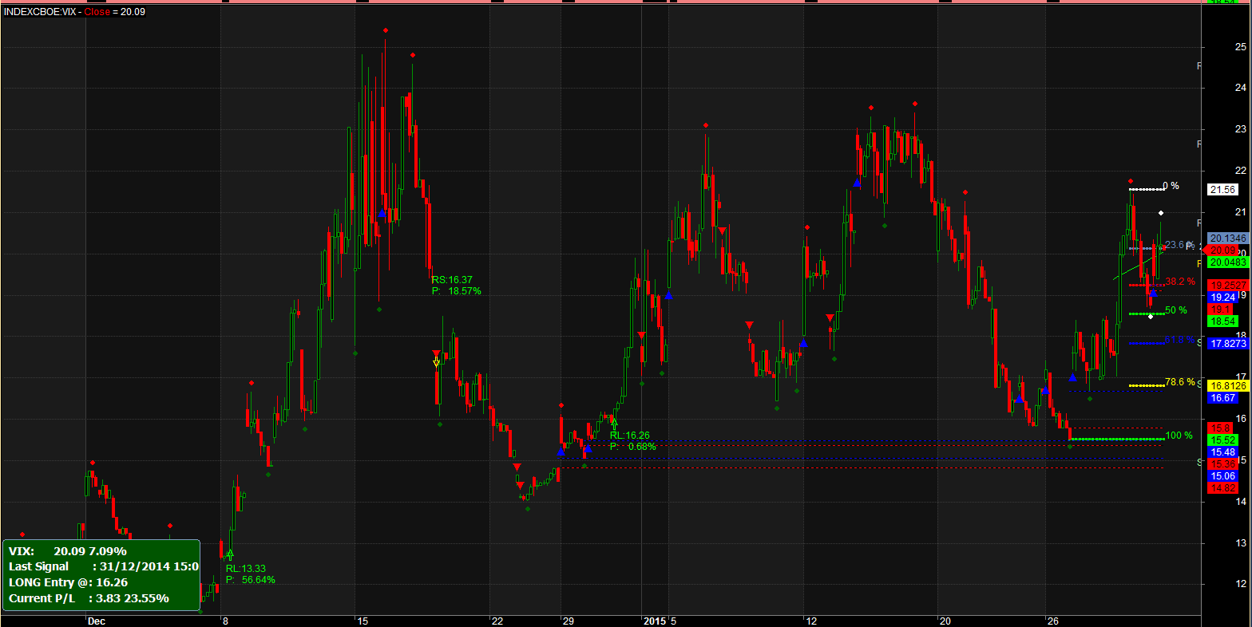The image size is (1252, 627).
Task: Click the 0 % Fibonacci level label
Action: (x=1170, y=186)
